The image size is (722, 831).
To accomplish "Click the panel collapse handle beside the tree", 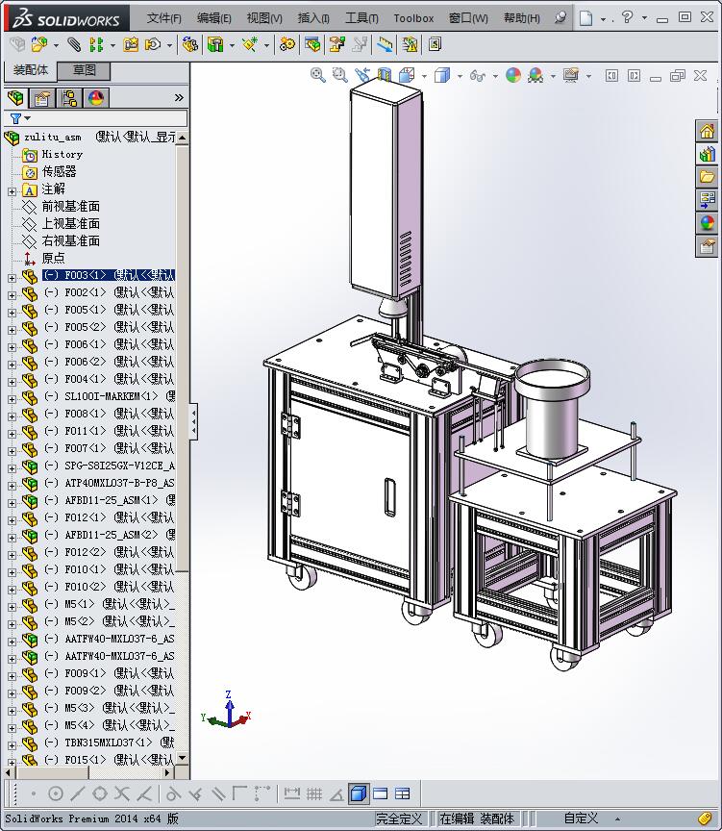I will pos(193,421).
